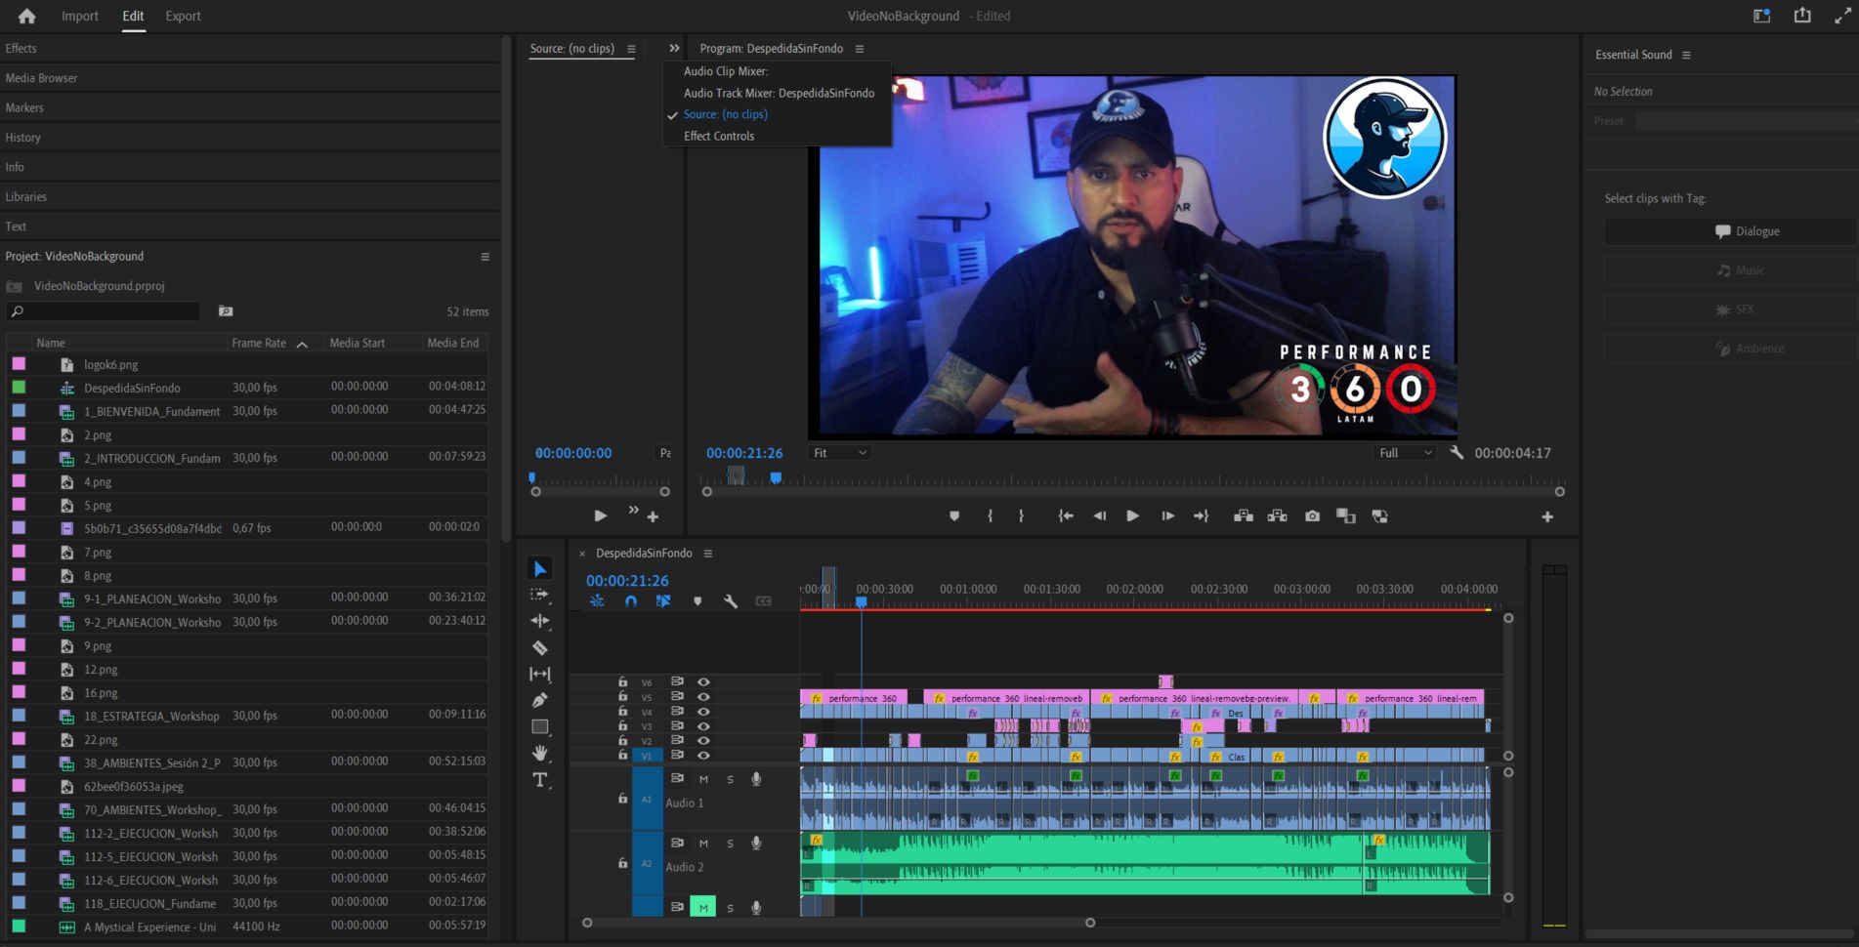1859x947 pixels.
Task: Toggle V5 track visibility eye
Action: pyautogui.click(x=703, y=697)
